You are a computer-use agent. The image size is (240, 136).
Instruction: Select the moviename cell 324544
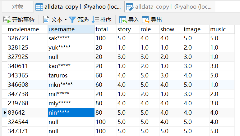[x=27, y=122]
